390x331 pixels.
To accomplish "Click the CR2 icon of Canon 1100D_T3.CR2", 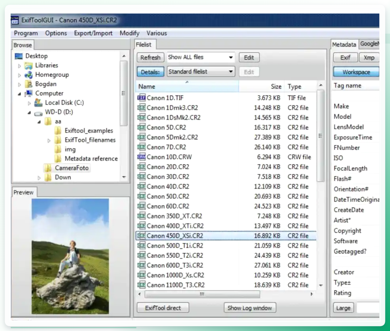I will (141, 285).
